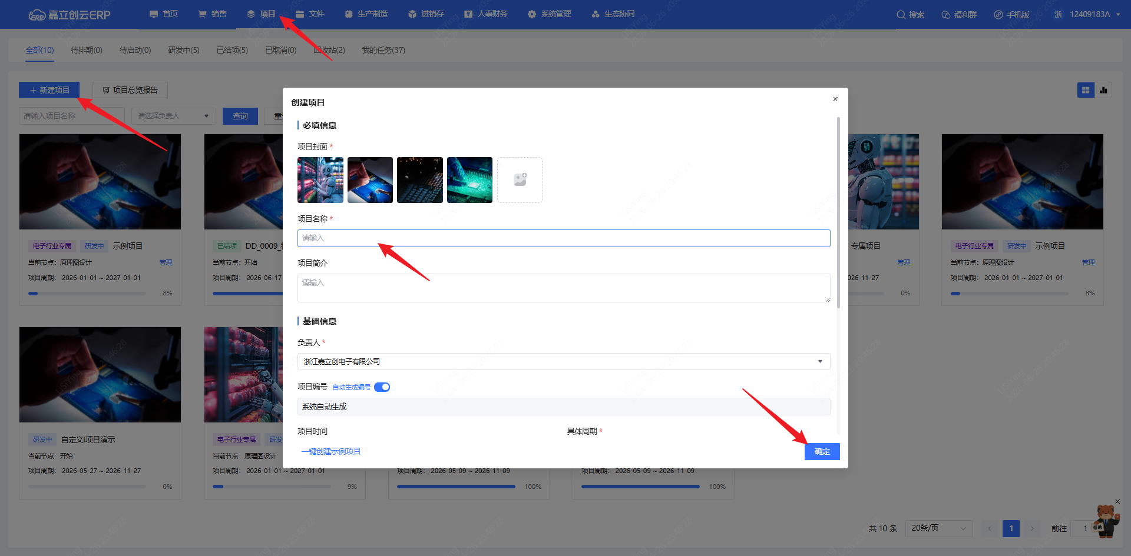
Task: Click the 8% progress bar of first card
Action: [87, 293]
